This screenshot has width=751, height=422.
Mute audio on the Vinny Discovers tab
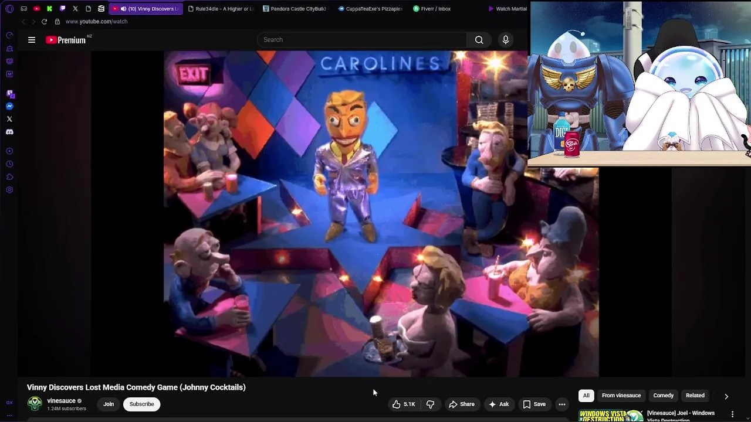(123, 9)
